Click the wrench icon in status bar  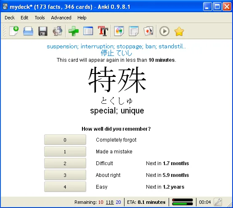pos(218,202)
